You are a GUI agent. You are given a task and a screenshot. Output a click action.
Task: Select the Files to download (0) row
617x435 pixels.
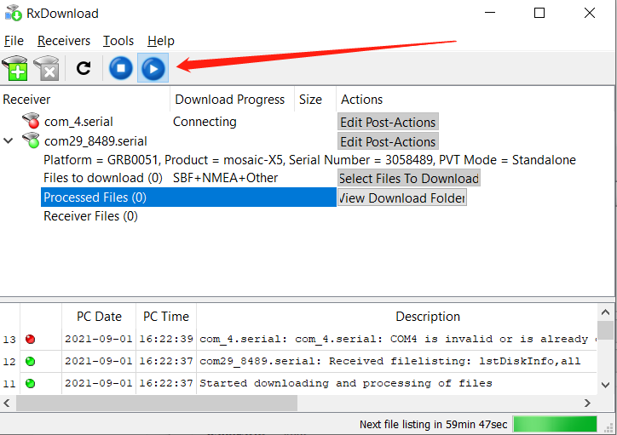[x=103, y=178]
